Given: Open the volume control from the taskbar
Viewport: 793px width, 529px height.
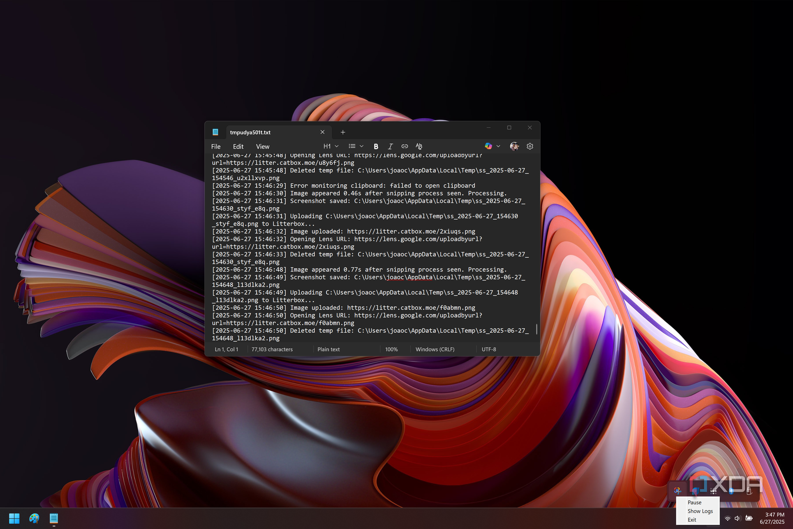Looking at the screenshot, I should 737,518.
